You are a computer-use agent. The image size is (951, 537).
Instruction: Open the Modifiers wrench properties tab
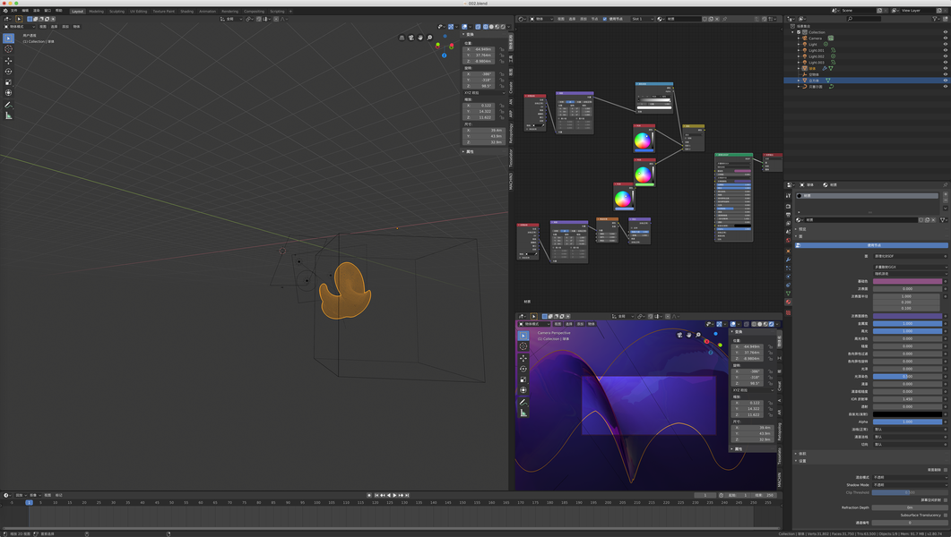(x=788, y=260)
